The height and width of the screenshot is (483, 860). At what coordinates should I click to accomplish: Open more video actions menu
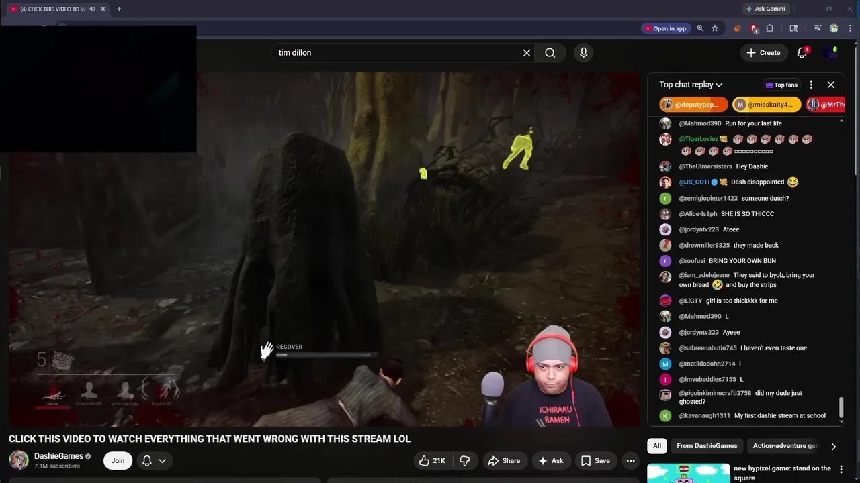[x=630, y=460]
